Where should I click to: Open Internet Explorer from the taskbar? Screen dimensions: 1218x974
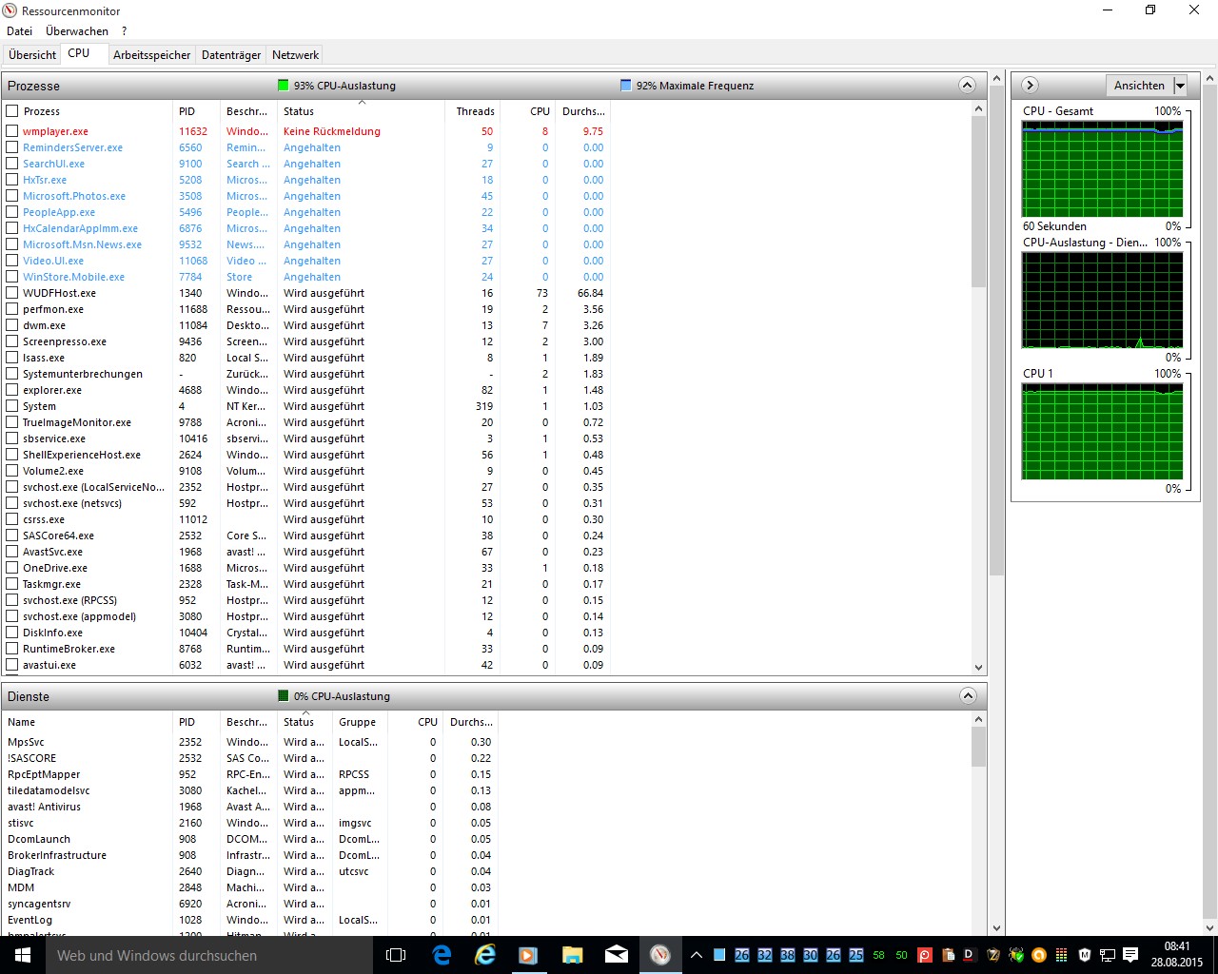point(485,955)
